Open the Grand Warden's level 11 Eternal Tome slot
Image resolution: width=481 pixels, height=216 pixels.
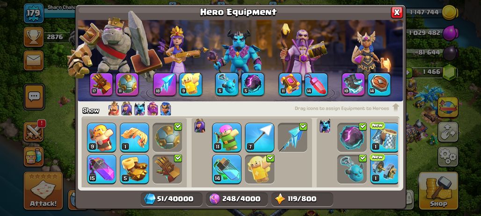coord(290,84)
